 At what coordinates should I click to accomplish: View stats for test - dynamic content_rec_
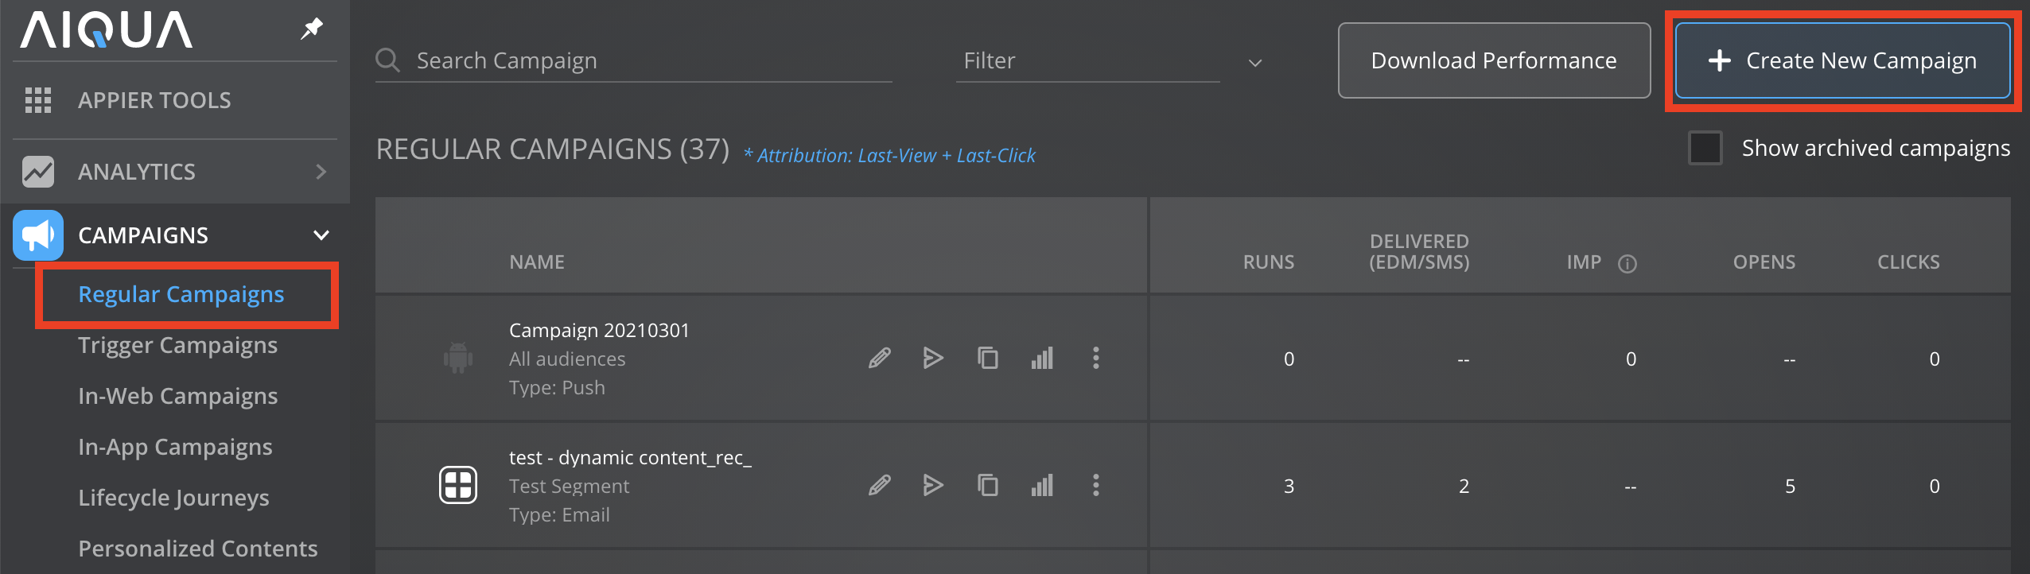pos(1042,485)
